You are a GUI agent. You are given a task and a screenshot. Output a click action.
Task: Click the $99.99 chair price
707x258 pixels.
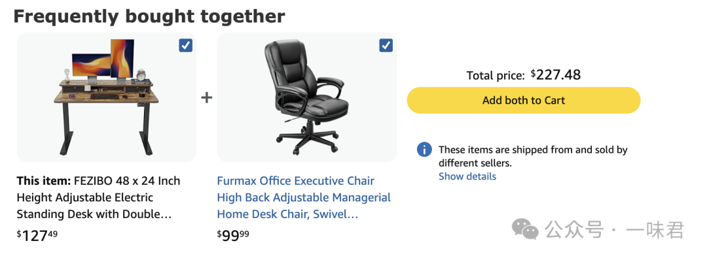233,235
